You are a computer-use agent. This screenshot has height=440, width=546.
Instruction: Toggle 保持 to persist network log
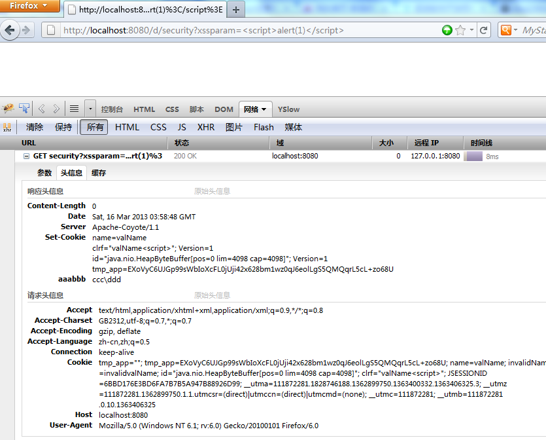(63, 127)
